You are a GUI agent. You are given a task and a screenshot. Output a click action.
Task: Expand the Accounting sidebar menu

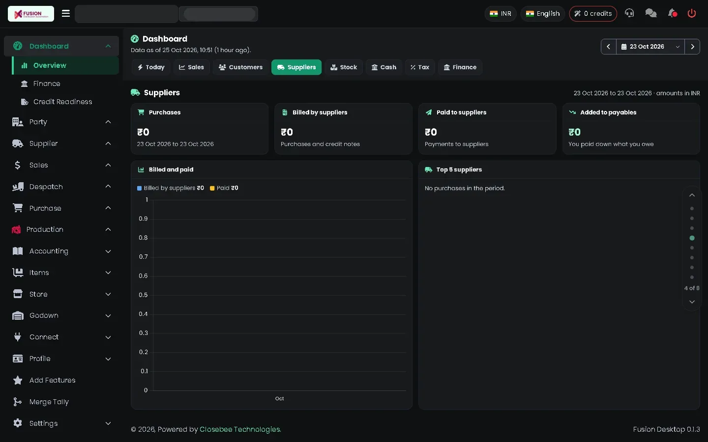click(x=61, y=251)
